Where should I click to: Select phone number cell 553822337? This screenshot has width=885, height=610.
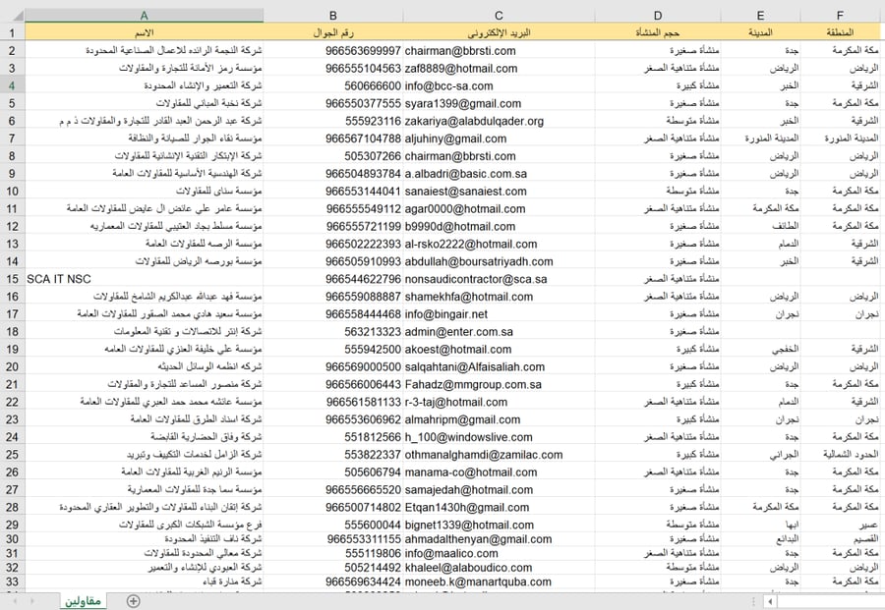coord(333,455)
